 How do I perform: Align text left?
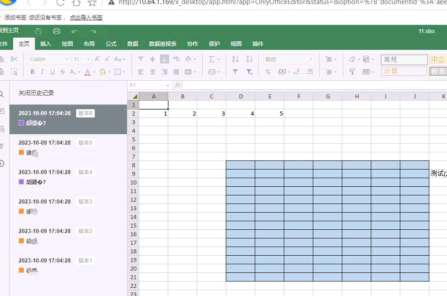coord(141,72)
